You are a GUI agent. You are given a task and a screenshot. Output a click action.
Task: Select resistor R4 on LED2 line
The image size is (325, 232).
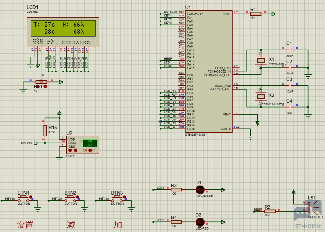[x=176, y=222]
